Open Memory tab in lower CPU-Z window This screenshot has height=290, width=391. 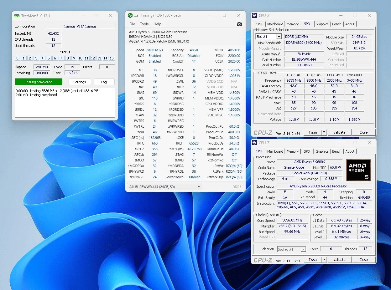[293, 151]
